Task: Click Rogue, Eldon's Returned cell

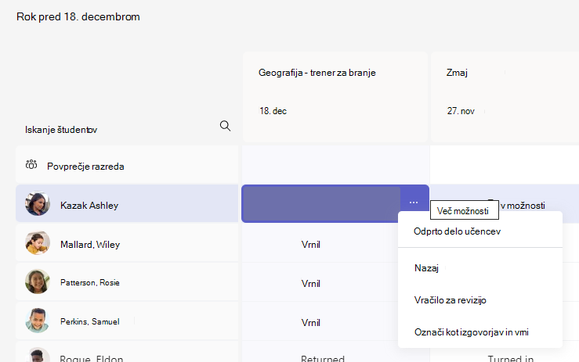Action: point(322,357)
